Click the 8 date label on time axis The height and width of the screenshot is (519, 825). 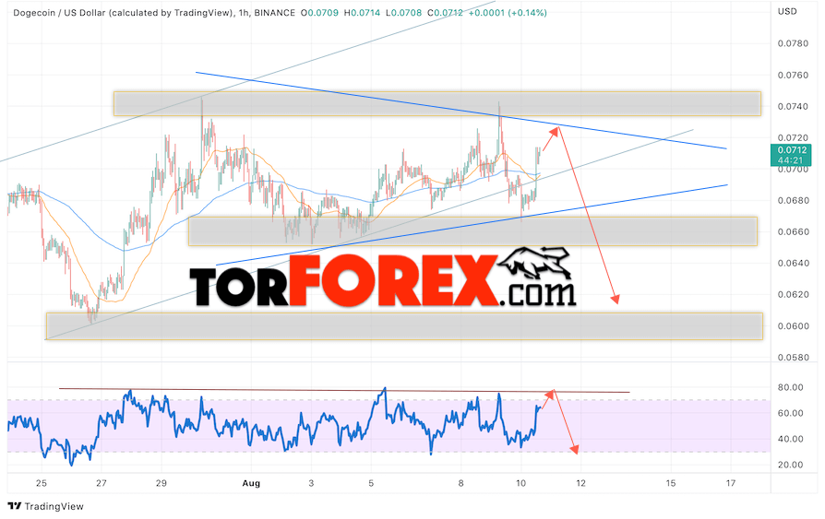click(460, 483)
